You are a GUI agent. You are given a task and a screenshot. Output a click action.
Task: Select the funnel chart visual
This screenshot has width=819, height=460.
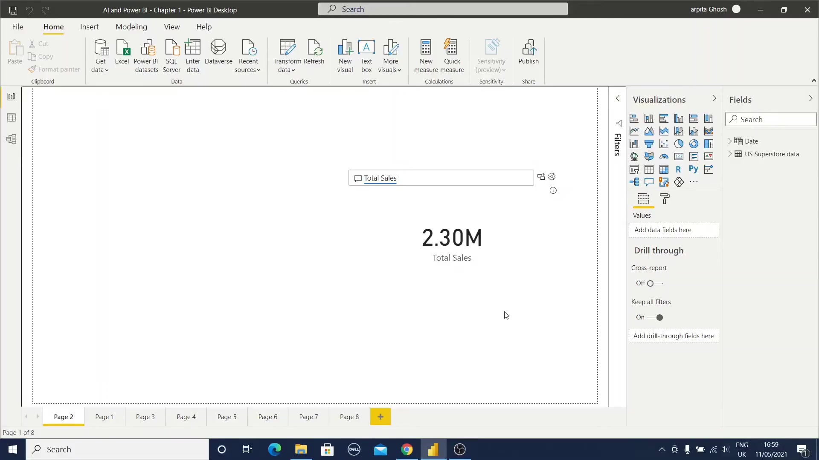[x=649, y=144]
